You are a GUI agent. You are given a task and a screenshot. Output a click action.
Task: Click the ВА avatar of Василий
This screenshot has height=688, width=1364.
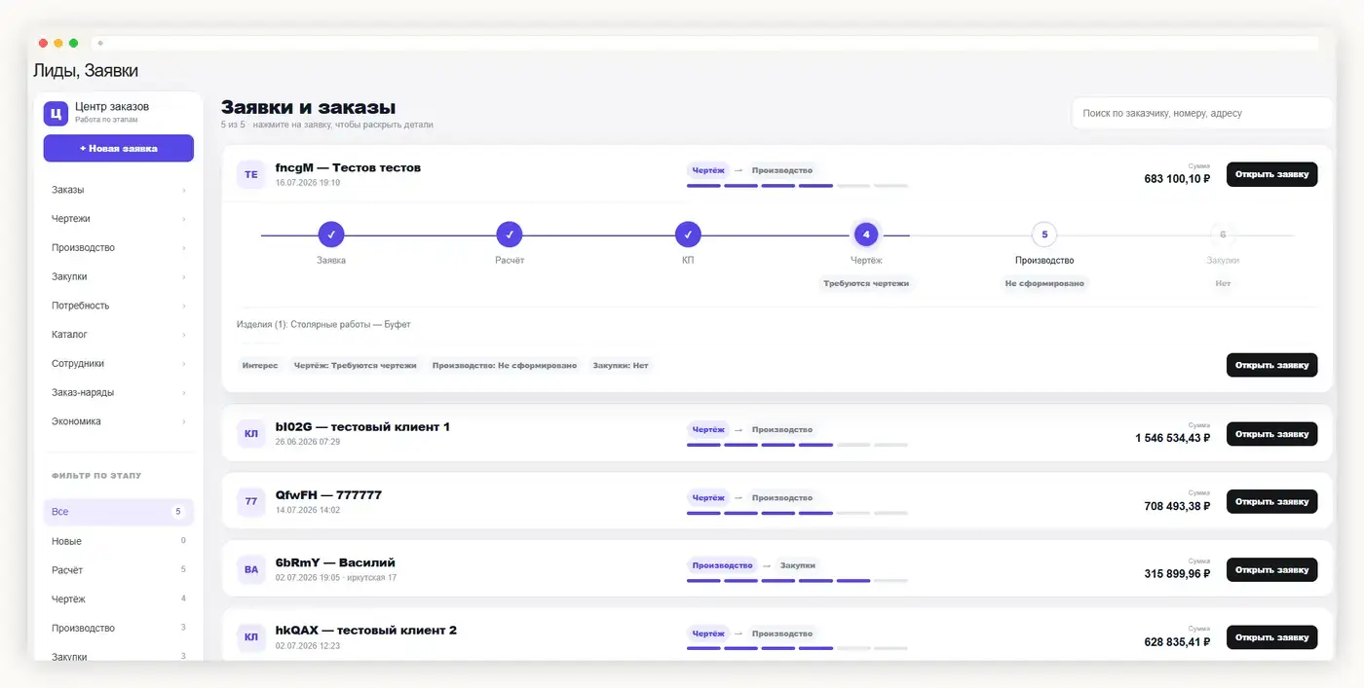tap(251, 569)
